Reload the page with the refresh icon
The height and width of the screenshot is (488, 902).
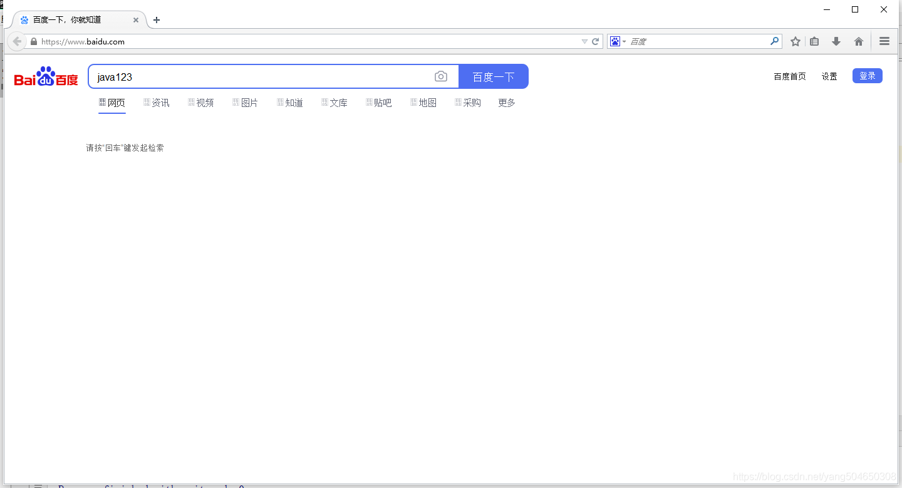(x=596, y=42)
